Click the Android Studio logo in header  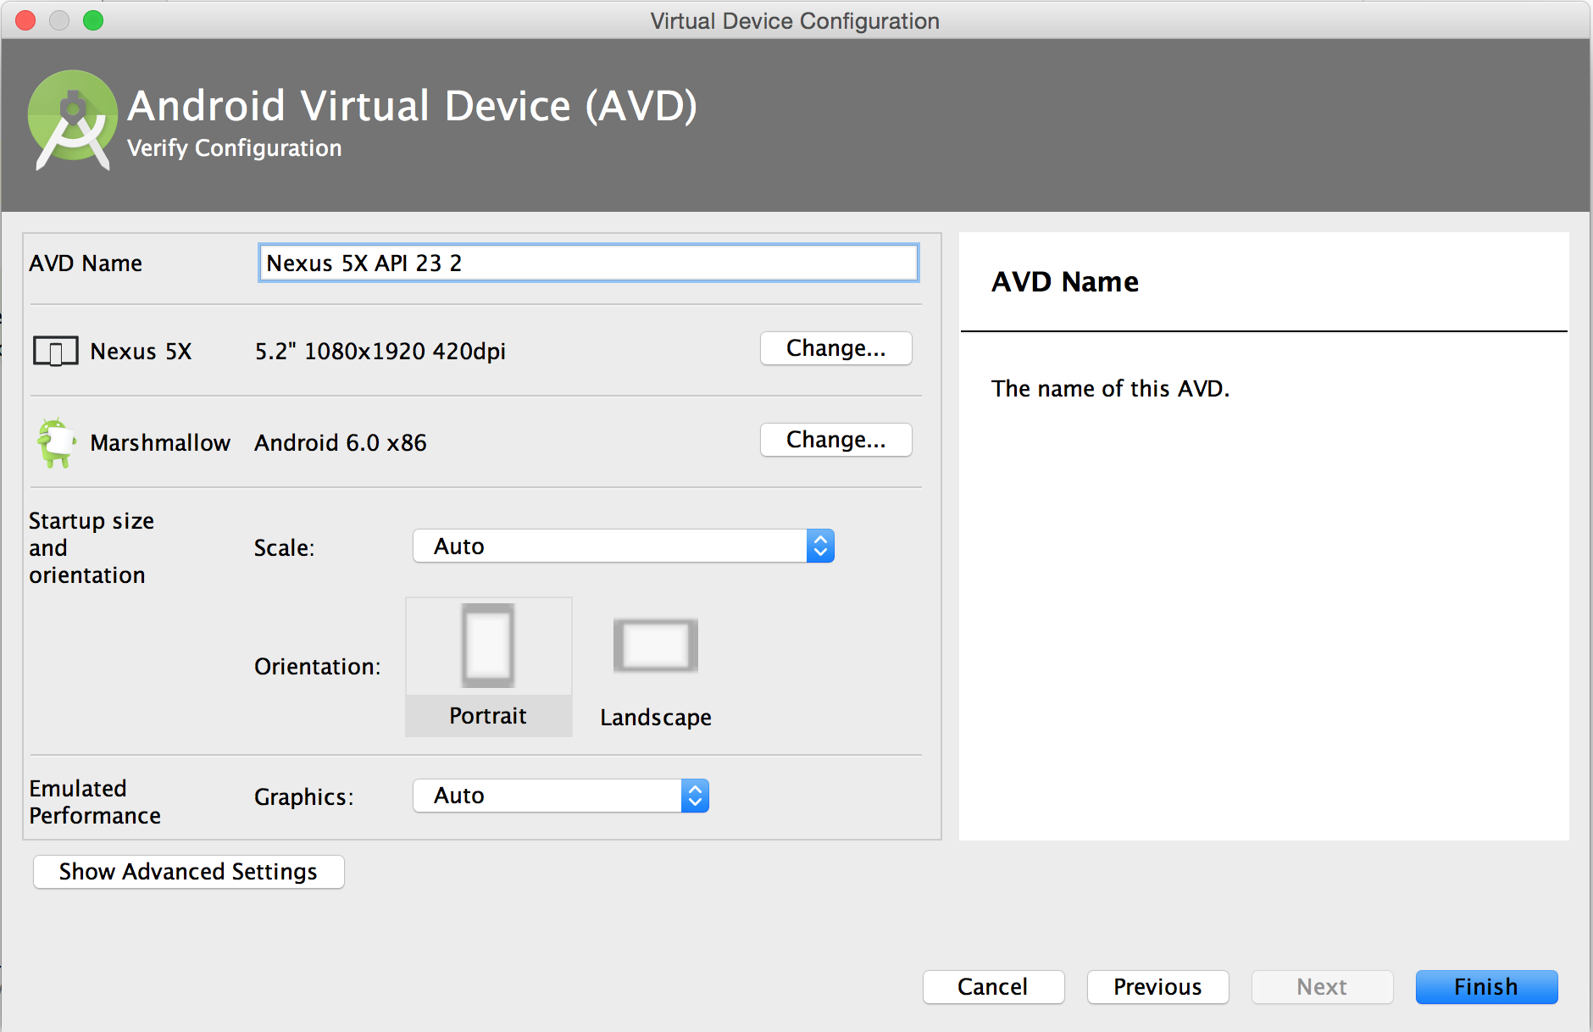73,120
